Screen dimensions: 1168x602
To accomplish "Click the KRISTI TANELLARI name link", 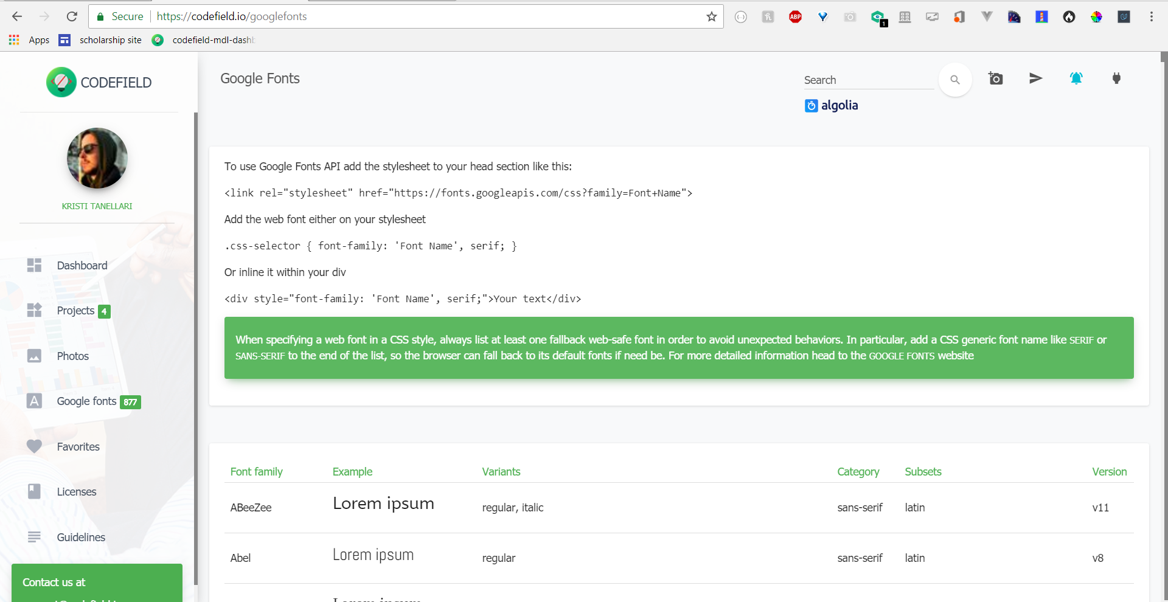I will point(97,206).
